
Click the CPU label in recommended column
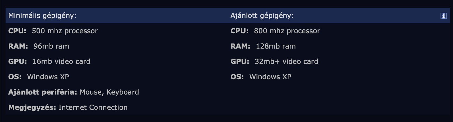(x=239, y=31)
